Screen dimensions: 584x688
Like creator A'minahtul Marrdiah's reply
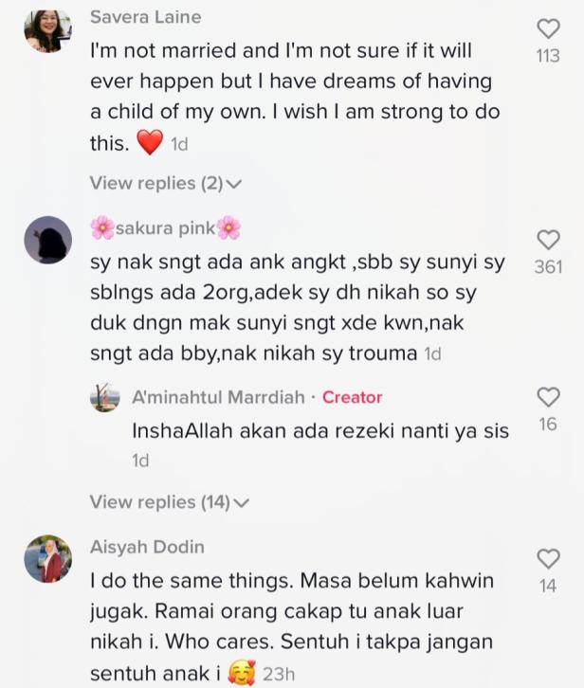click(x=548, y=397)
